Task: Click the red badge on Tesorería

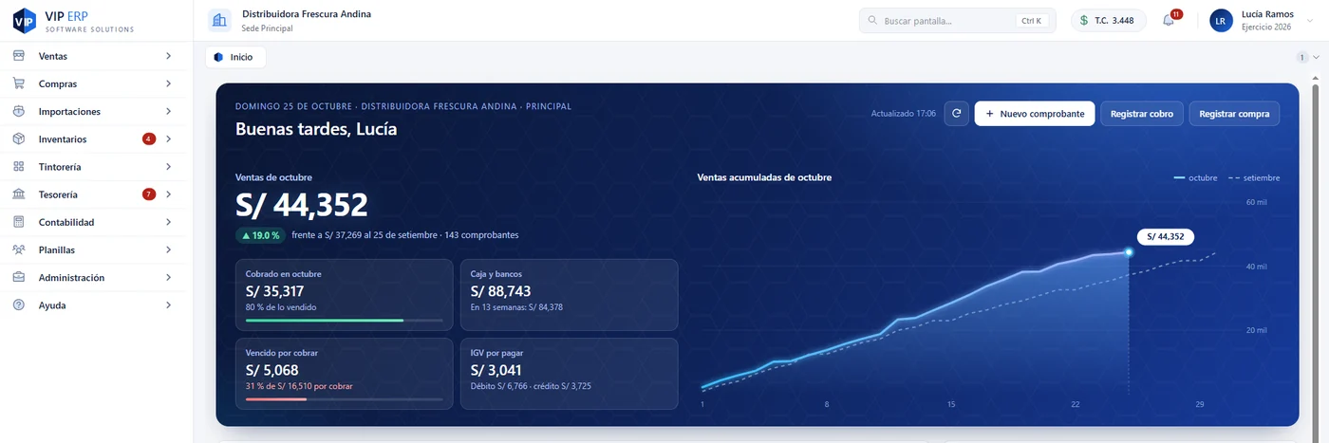Action: coord(149,194)
